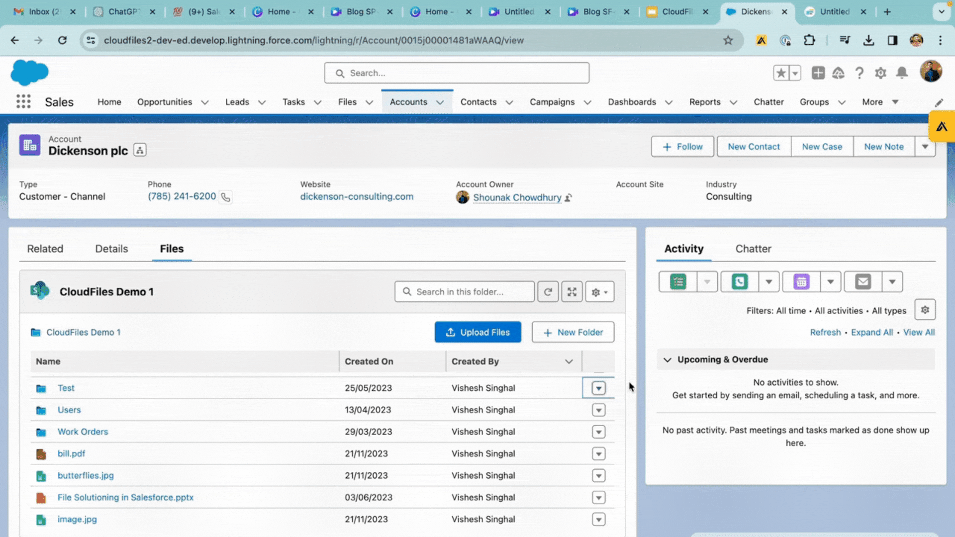The height and width of the screenshot is (537, 955).
Task: Open the dropdown next to Email
Action: click(x=892, y=282)
